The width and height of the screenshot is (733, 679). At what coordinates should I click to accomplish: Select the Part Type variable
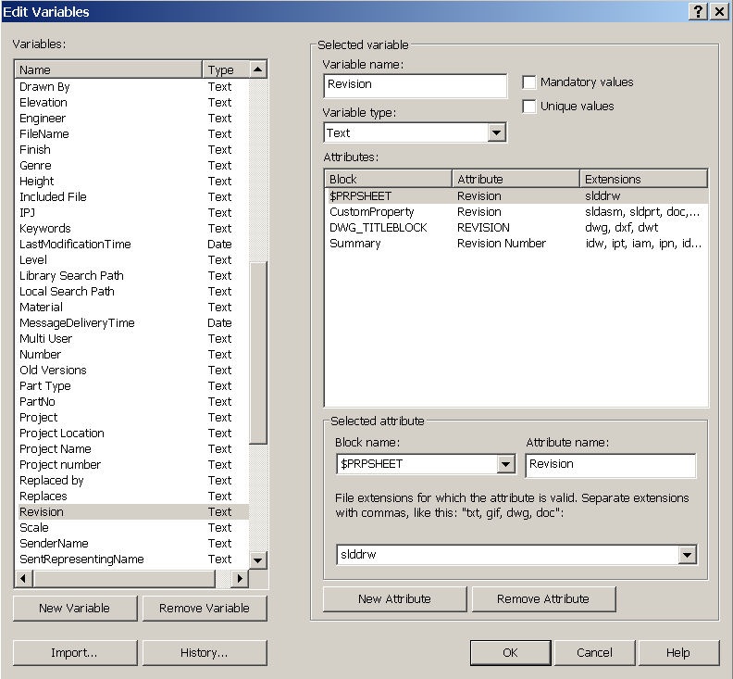coord(132,386)
